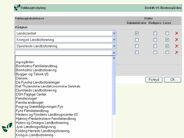Image resolution: width=184 pixels, height=138 pixels.
Task: Select Djurslands Landboforening in open list
Action: pyautogui.click(x=36, y=90)
